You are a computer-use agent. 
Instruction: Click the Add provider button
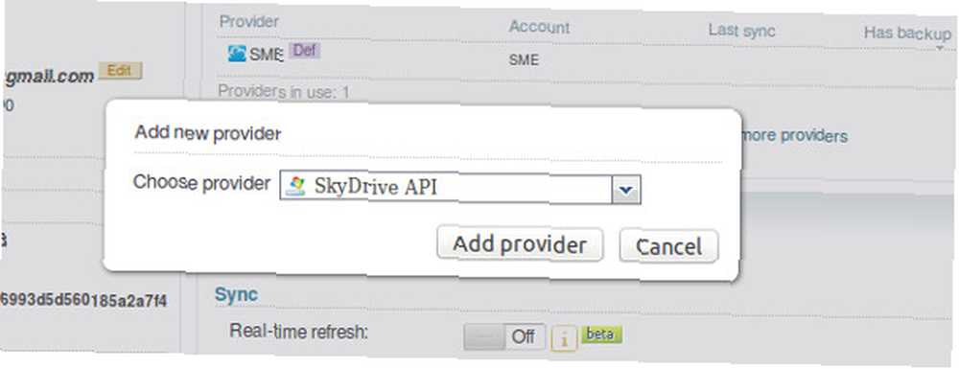click(520, 244)
